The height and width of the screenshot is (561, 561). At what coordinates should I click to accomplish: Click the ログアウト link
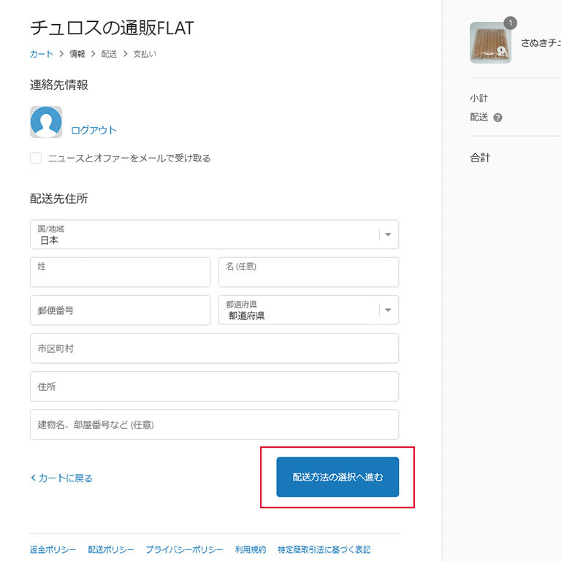pos(93,130)
